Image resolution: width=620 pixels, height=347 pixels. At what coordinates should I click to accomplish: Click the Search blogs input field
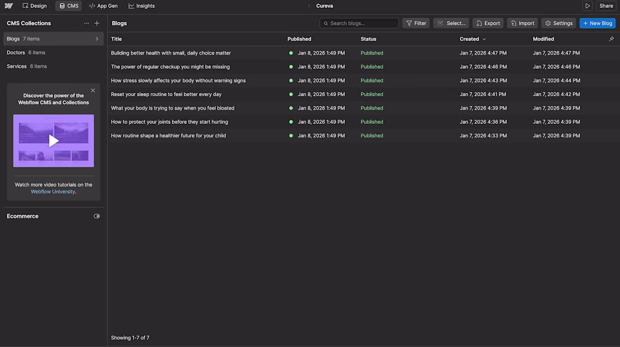pyautogui.click(x=361, y=23)
